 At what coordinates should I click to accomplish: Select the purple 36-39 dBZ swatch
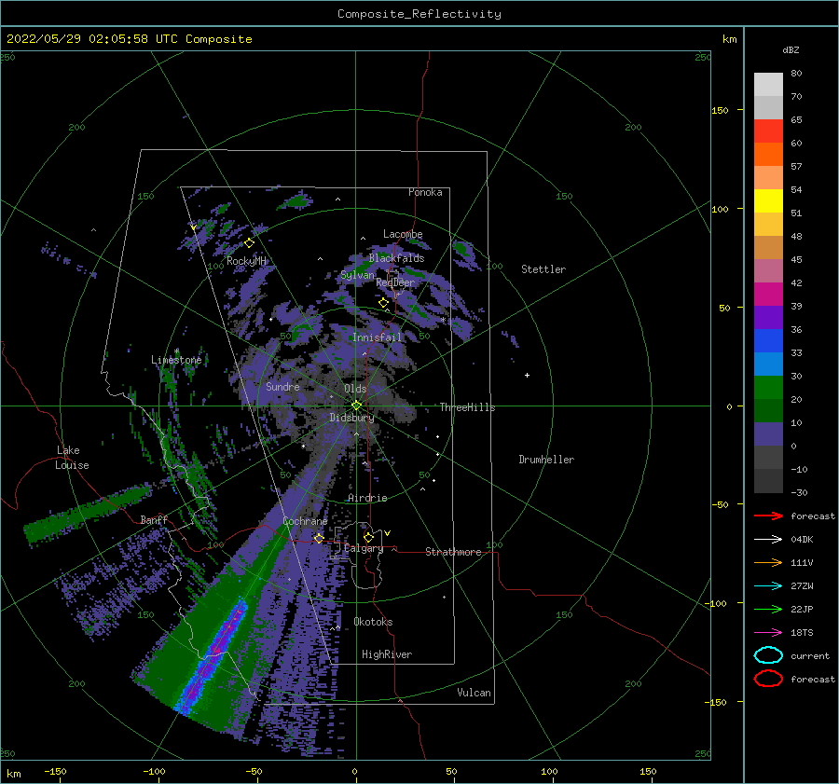tap(768, 318)
